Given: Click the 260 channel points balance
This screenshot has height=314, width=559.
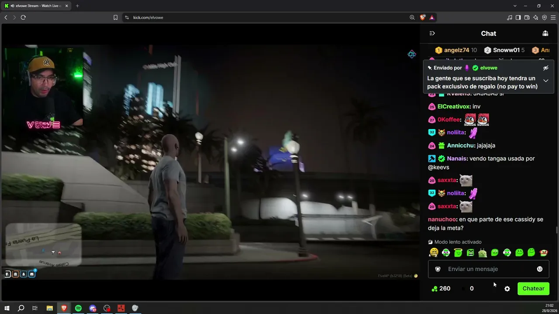Looking at the screenshot, I should pyautogui.click(x=441, y=289).
